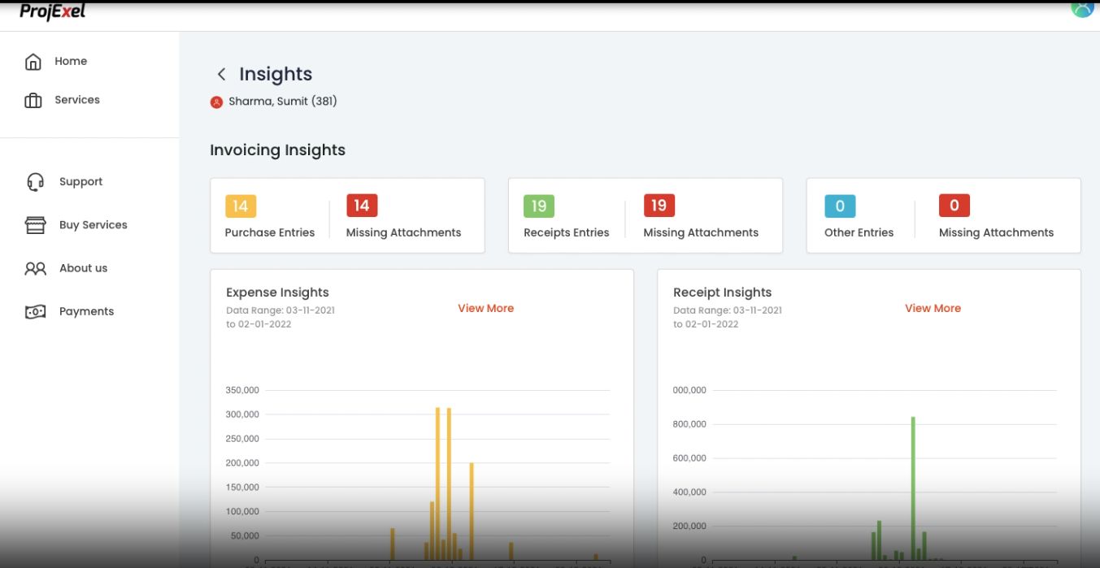
Task: Click the Other Entries label
Action: point(859,232)
